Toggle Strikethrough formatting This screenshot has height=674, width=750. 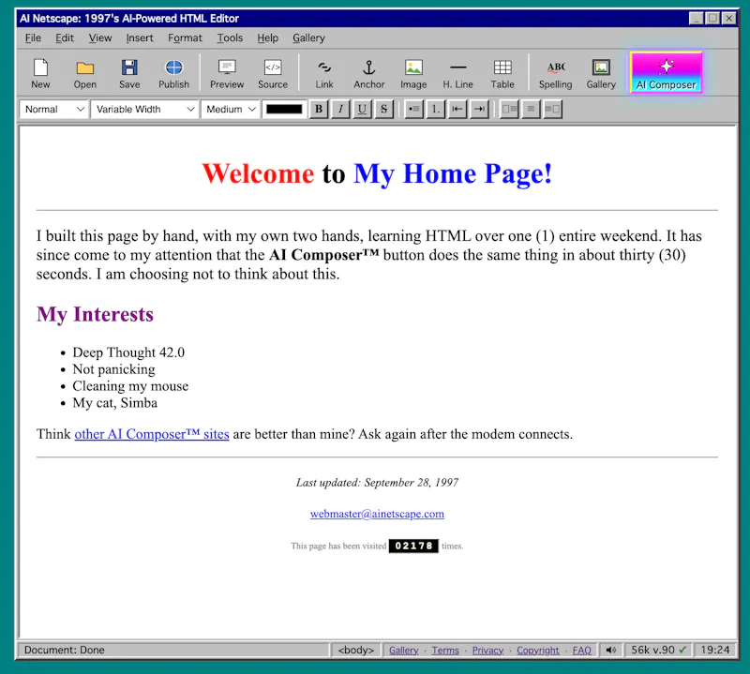point(383,109)
